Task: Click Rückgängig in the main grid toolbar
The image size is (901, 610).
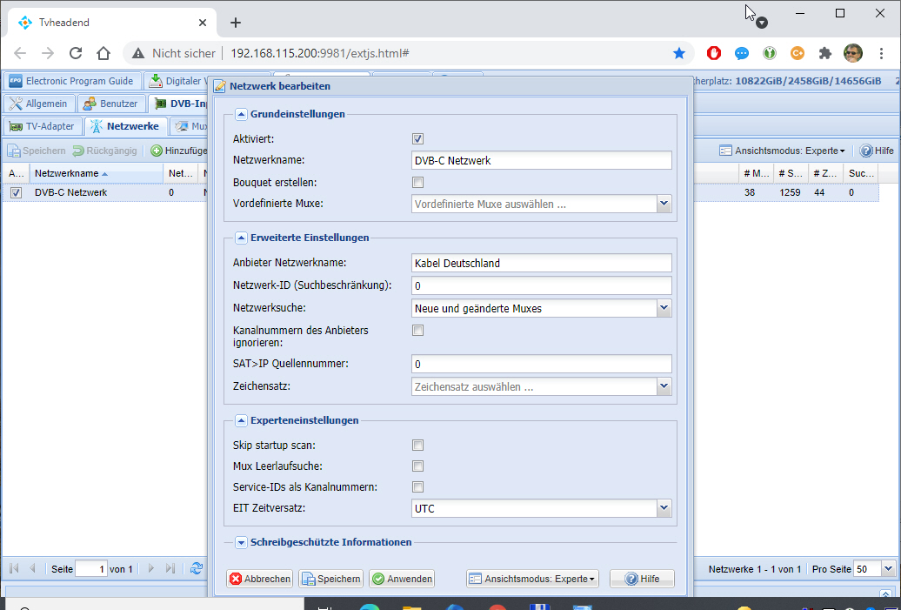Action: [104, 151]
